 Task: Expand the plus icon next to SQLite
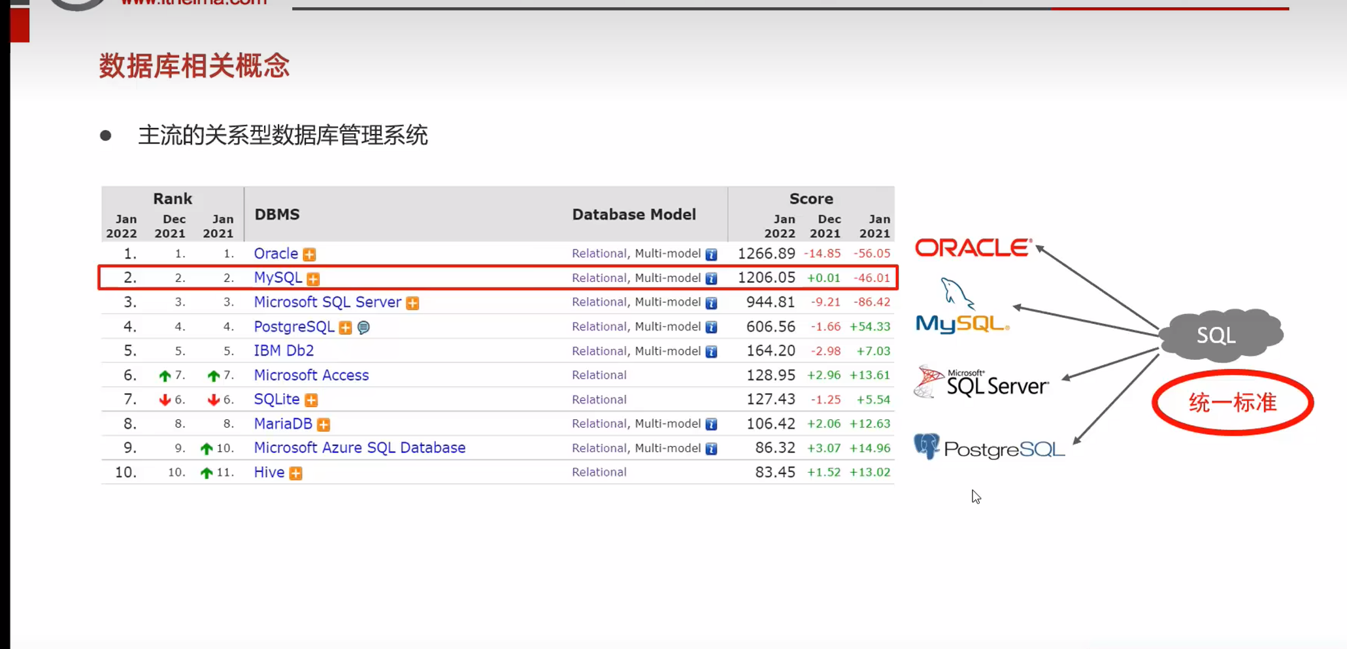pos(311,400)
